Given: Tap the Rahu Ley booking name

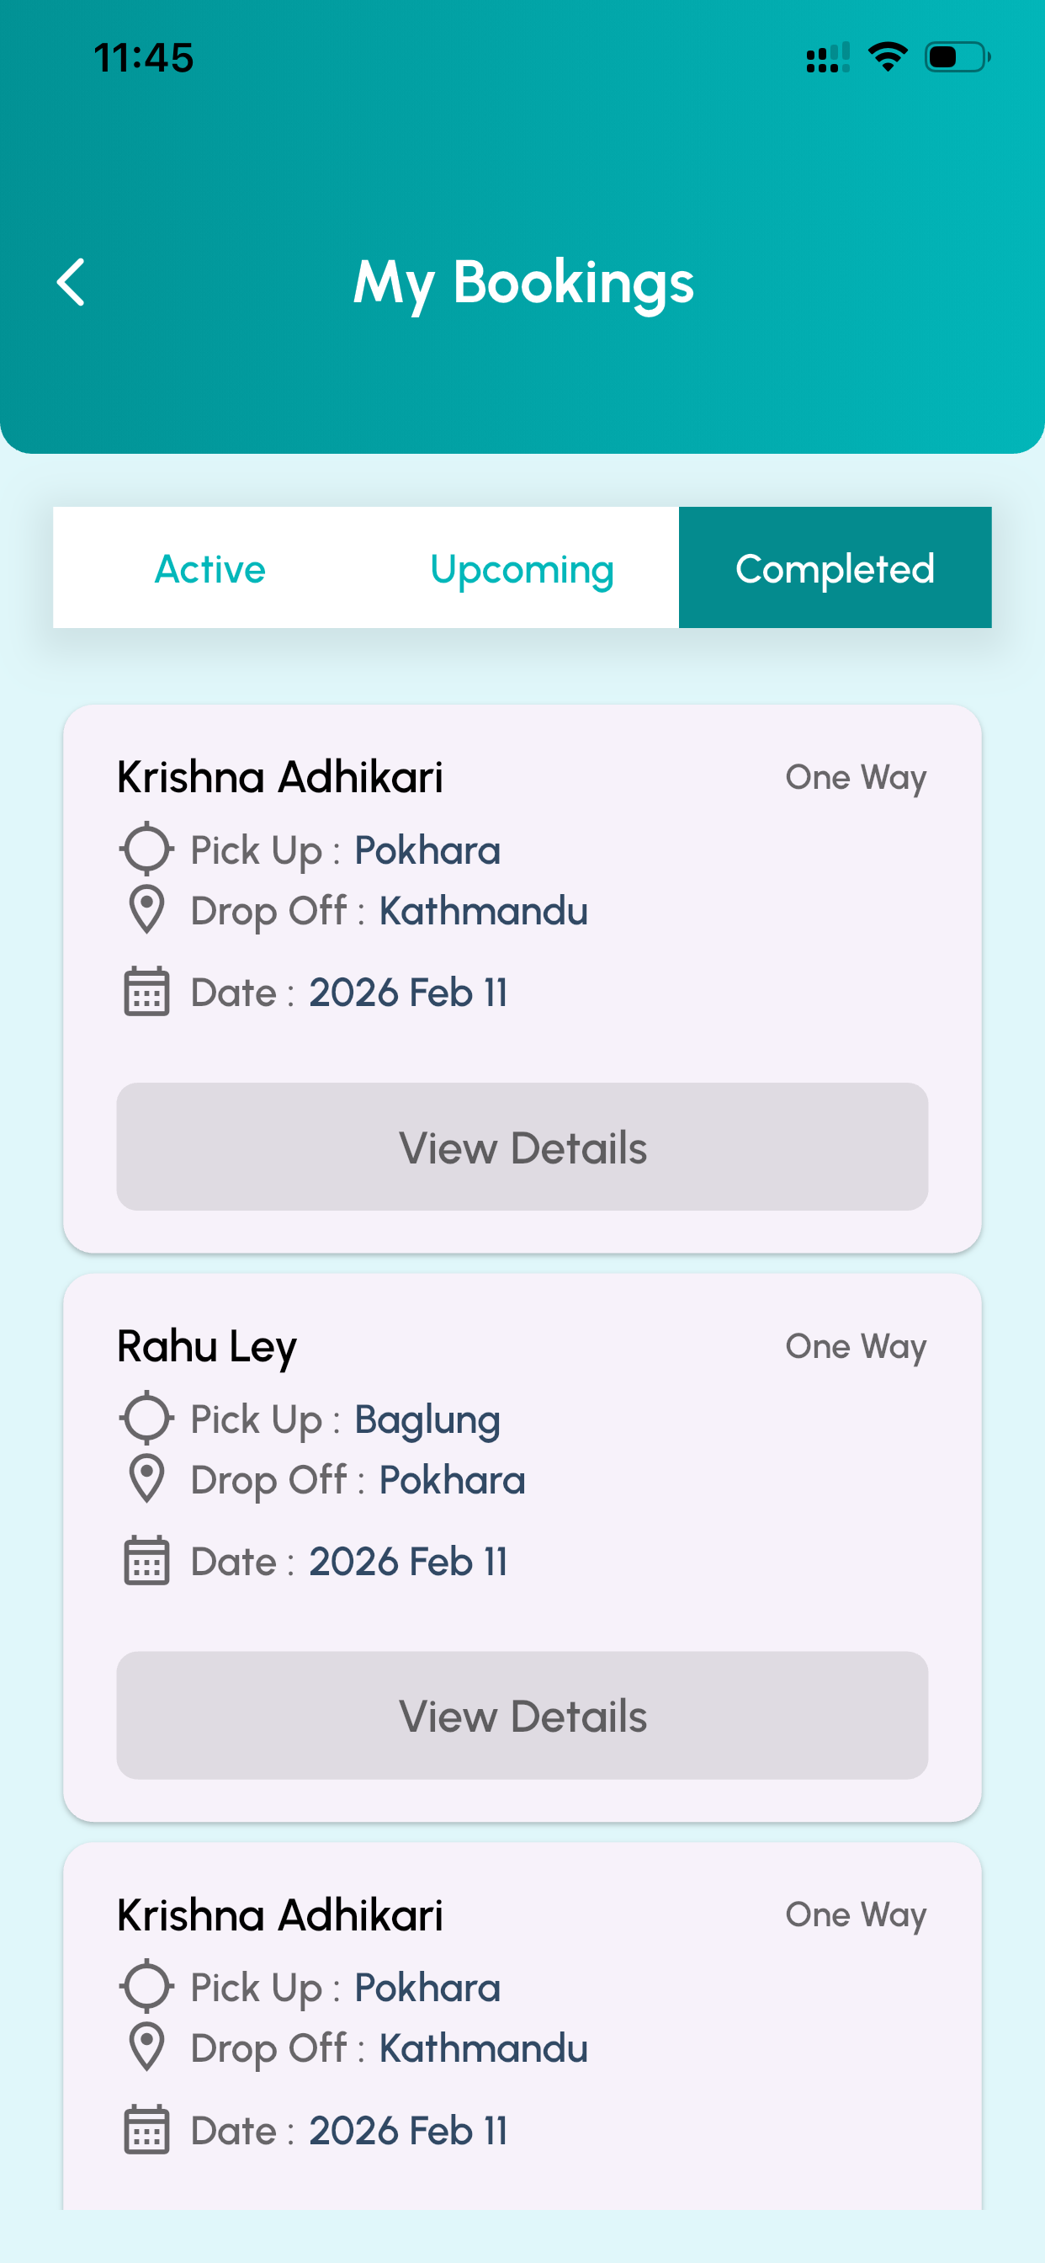Looking at the screenshot, I should (x=207, y=1347).
